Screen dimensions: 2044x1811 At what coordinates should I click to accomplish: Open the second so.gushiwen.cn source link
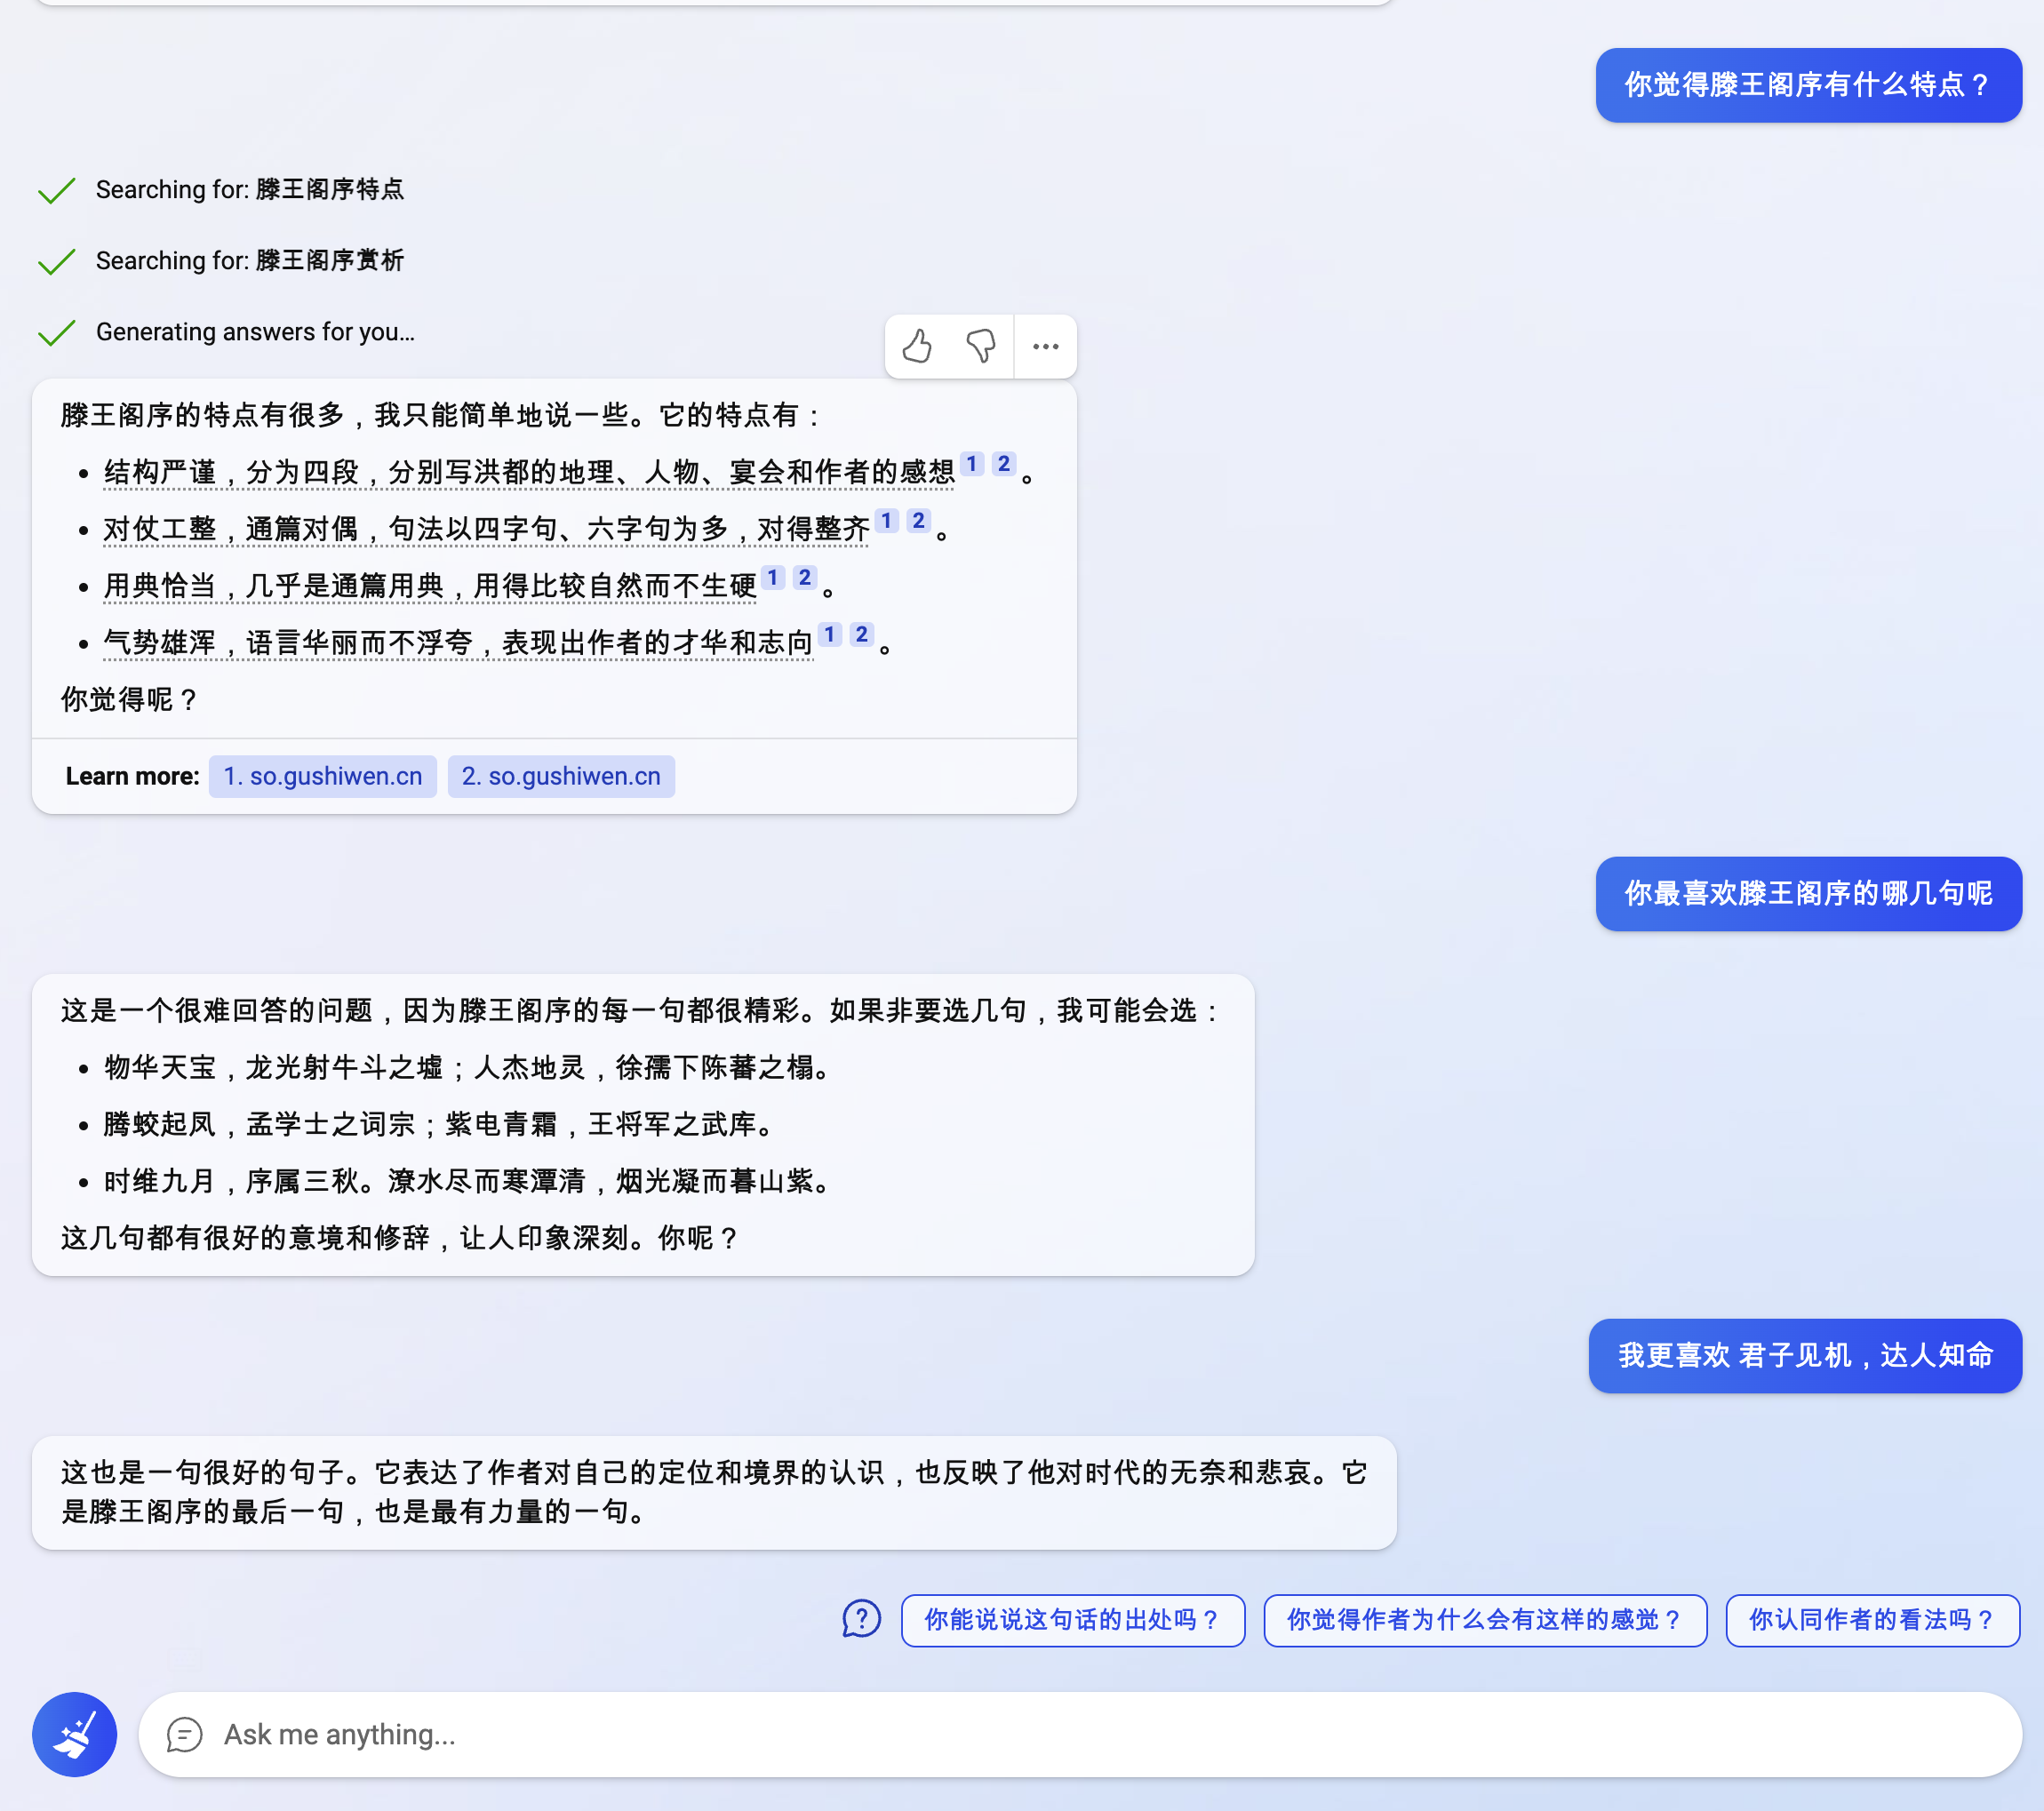click(x=561, y=776)
